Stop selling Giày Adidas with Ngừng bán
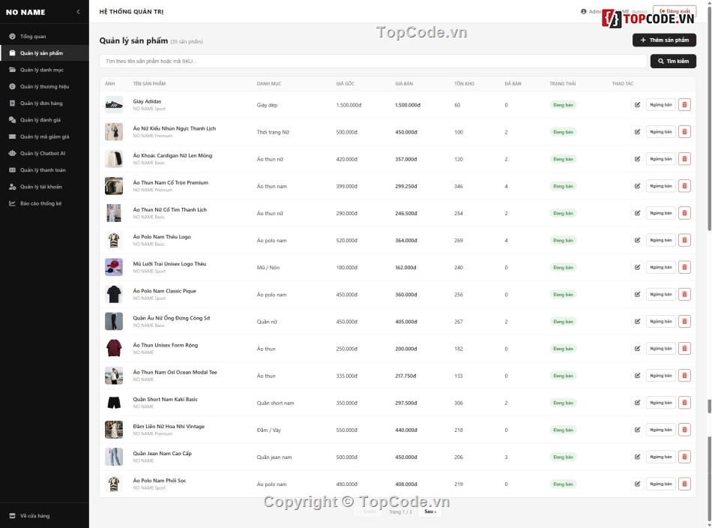Screen dimensions: 712x528 click(661, 105)
